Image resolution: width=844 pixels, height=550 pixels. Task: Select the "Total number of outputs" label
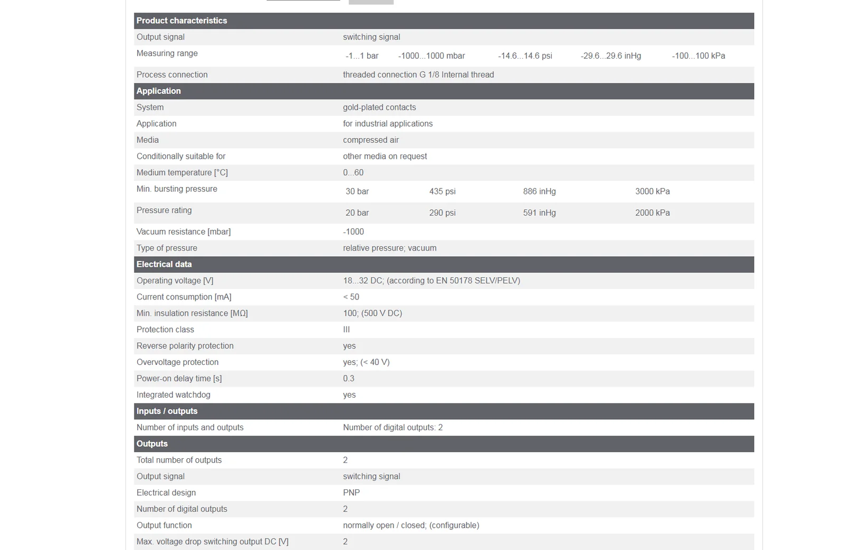pos(179,461)
